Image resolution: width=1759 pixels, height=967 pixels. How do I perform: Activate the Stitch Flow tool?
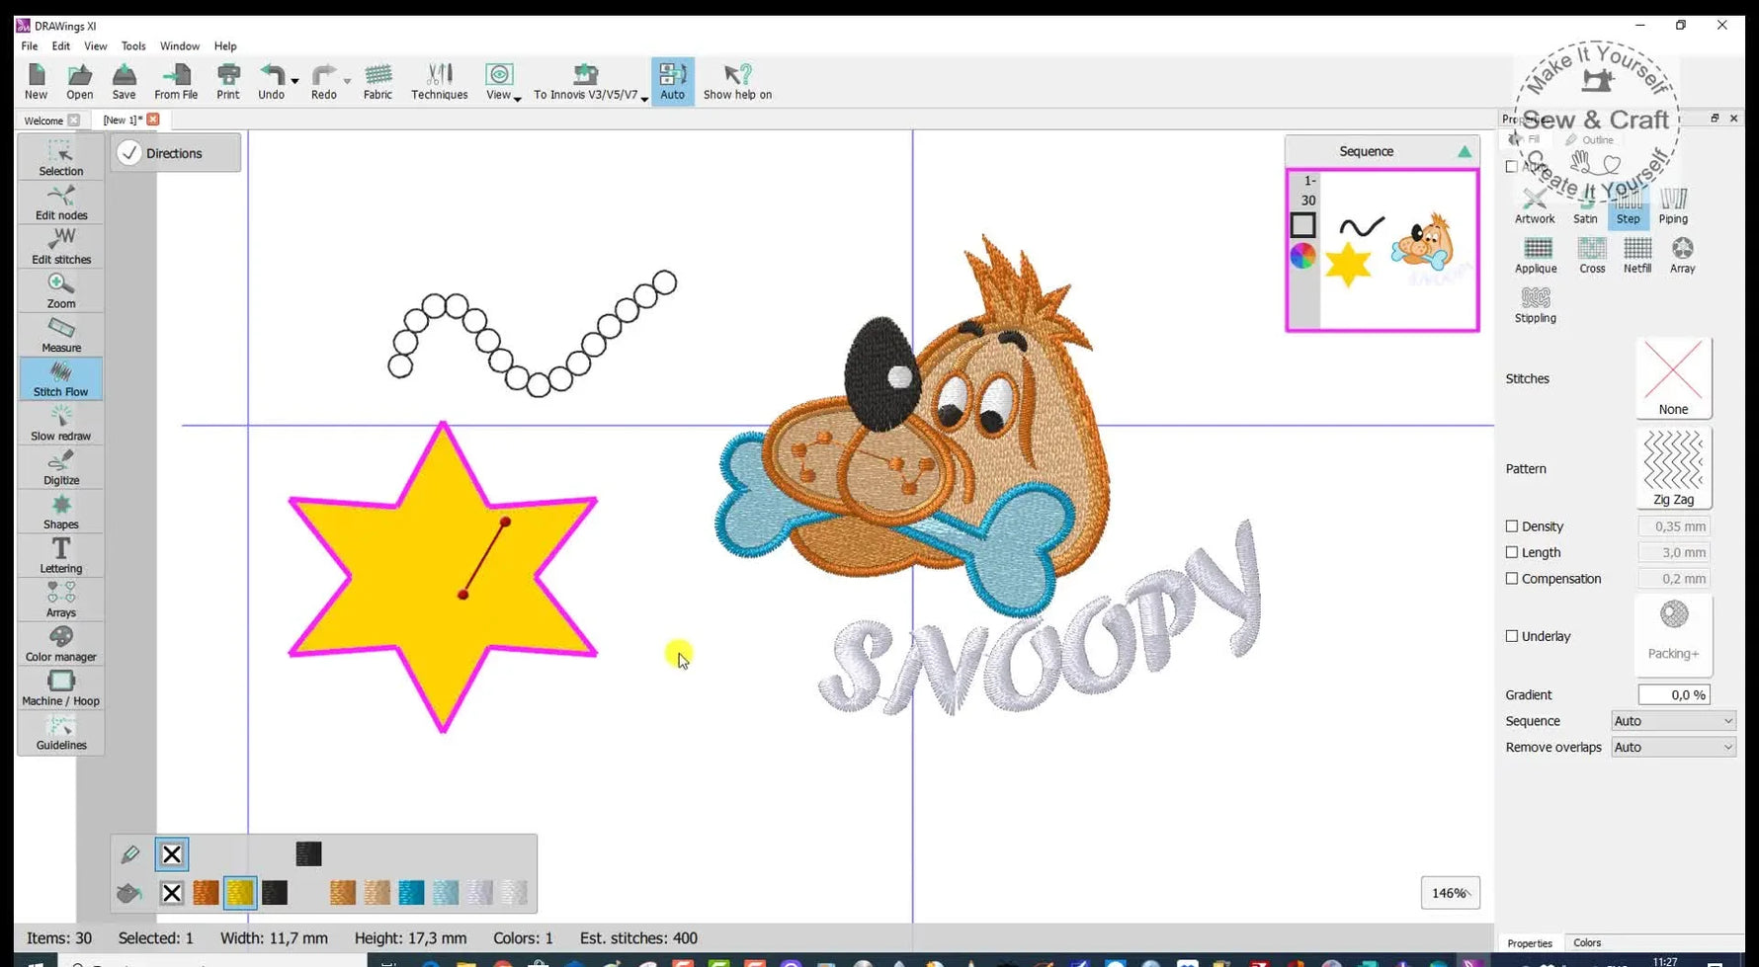pyautogui.click(x=60, y=378)
